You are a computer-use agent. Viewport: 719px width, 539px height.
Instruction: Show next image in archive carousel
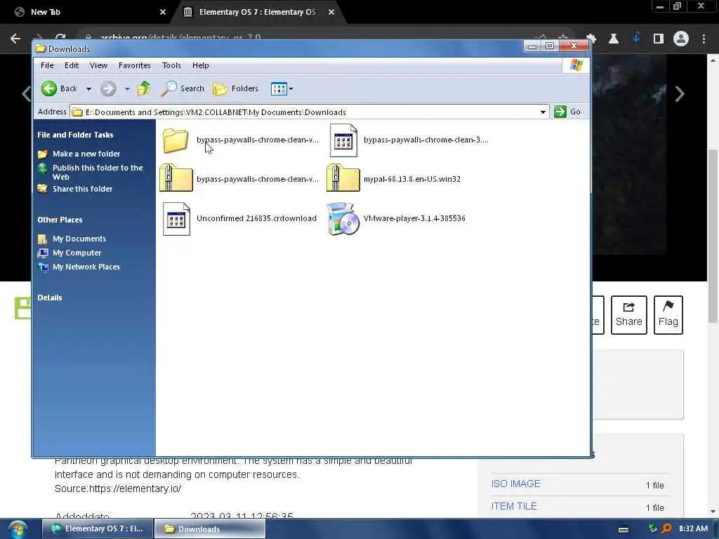[680, 94]
